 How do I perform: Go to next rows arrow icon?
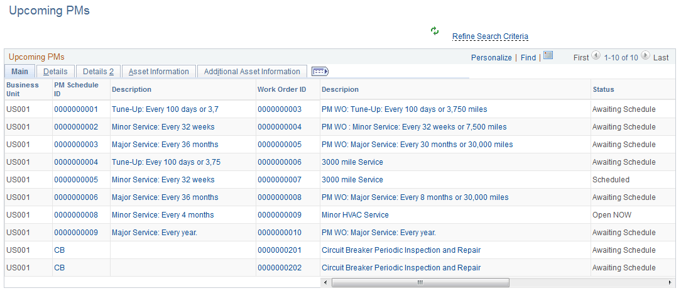click(x=646, y=55)
